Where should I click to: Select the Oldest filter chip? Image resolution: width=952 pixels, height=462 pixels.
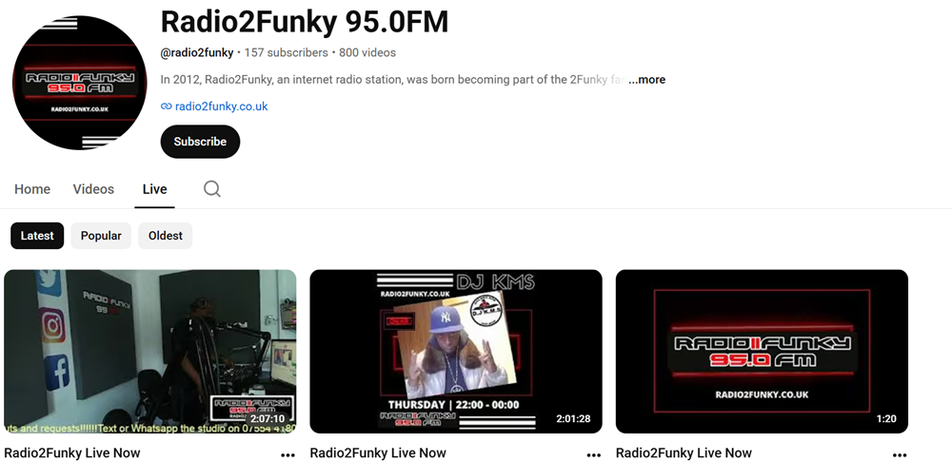(x=165, y=236)
